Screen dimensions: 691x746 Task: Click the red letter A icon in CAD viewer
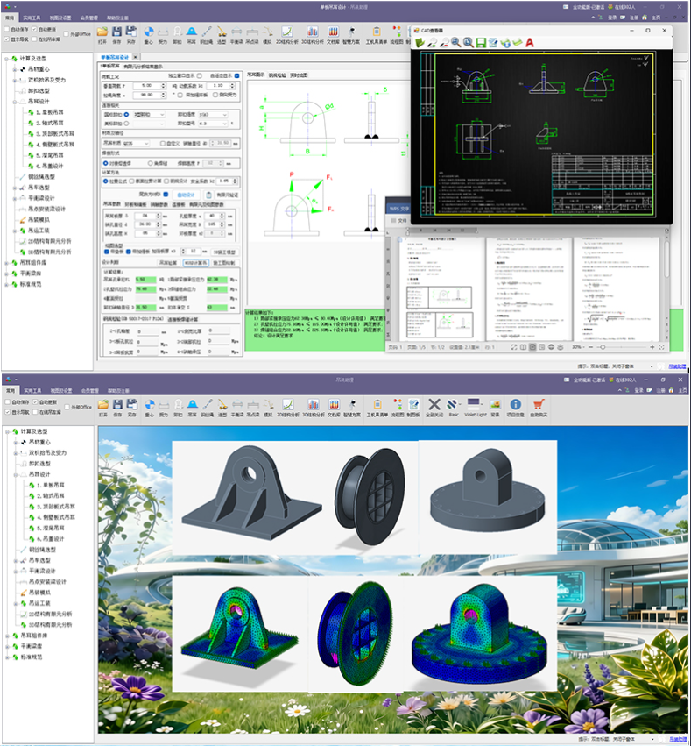point(530,43)
